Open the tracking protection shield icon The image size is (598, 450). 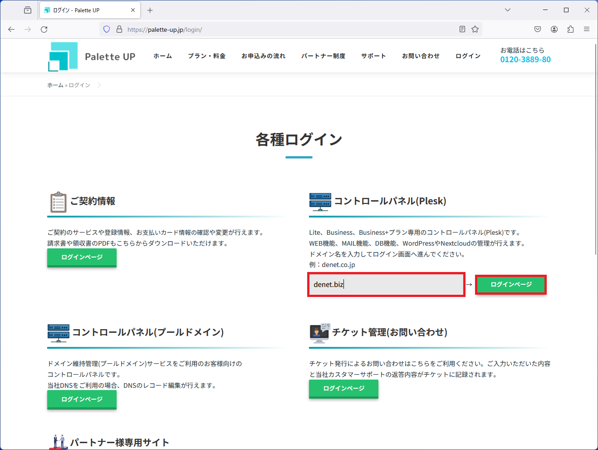[x=107, y=29]
